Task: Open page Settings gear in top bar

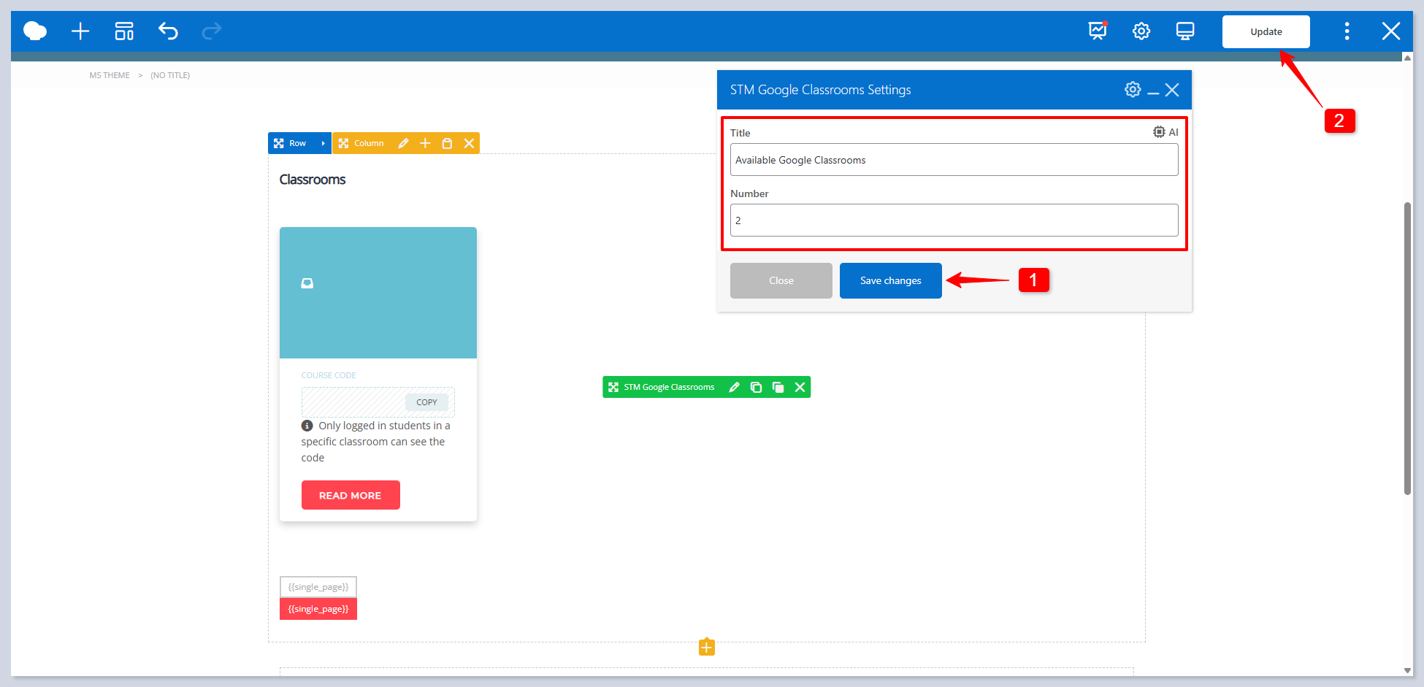Action: (x=1141, y=31)
